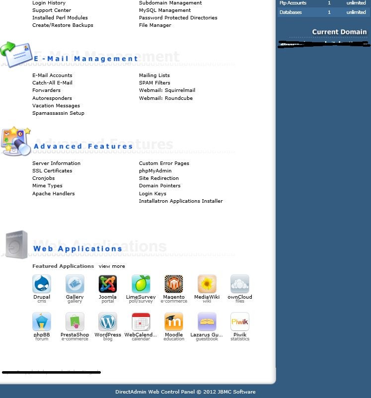Image resolution: width=371 pixels, height=398 pixels.
Task: Launch the Joomla portal icon
Action: pyautogui.click(x=108, y=284)
